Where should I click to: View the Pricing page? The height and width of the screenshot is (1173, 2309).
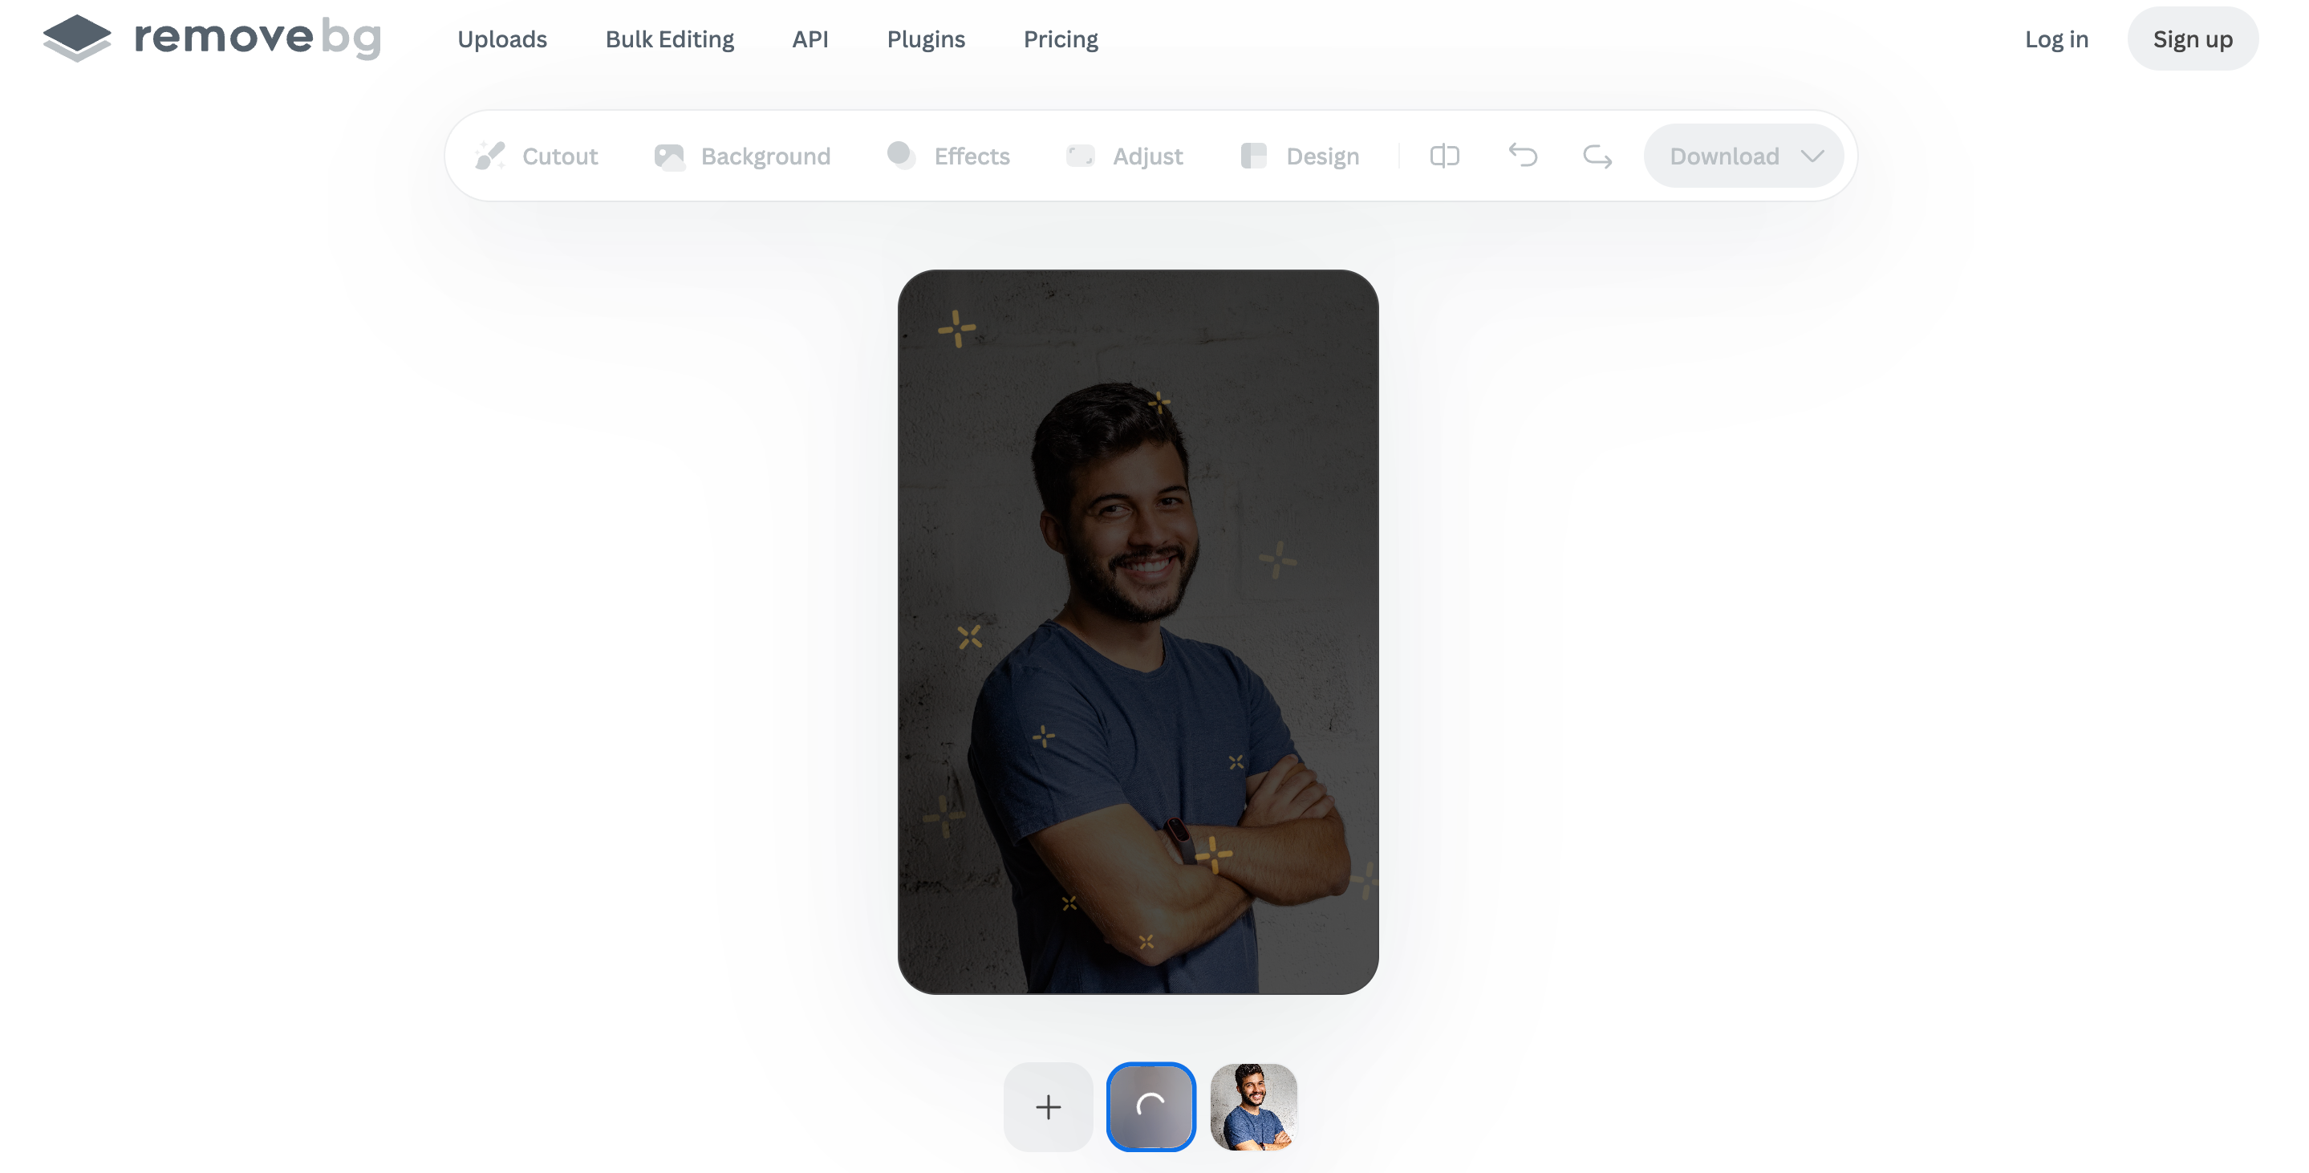1061,39
